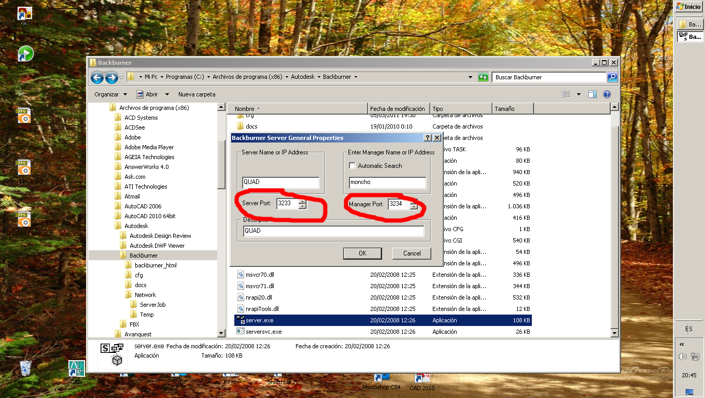Select backburner_html folder in the tree
Image resolution: width=705 pixels, height=398 pixels.
coord(156,265)
